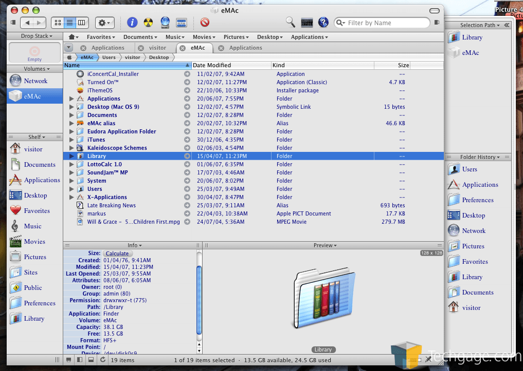
Task: Open Music in Shelf
Action: click(x=34, y=226)
